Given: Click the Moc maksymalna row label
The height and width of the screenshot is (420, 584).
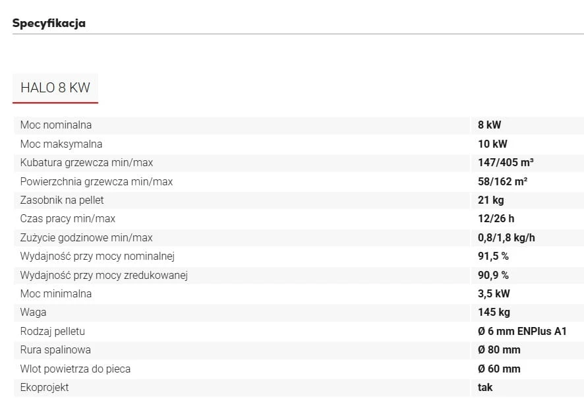Looking at the screenshot, I should tap(61, 144).
